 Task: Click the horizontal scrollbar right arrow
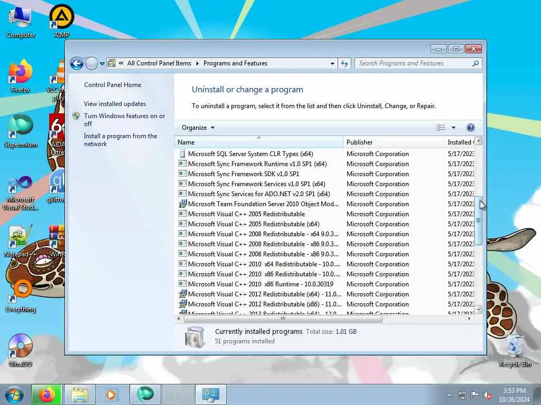(469, 319)
